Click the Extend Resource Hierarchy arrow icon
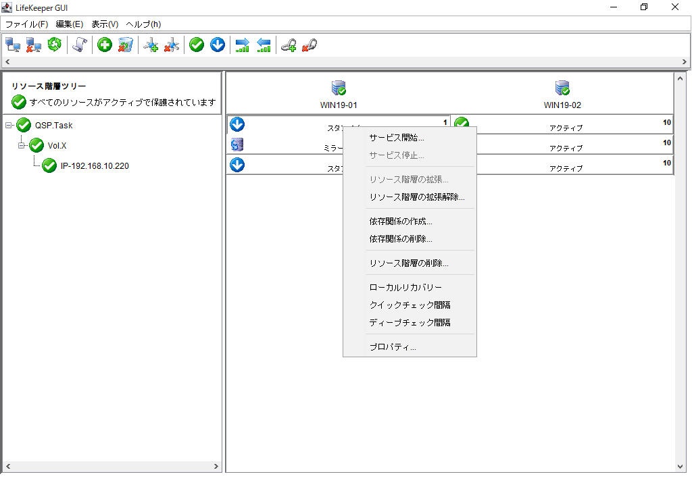 coord(242,45)
